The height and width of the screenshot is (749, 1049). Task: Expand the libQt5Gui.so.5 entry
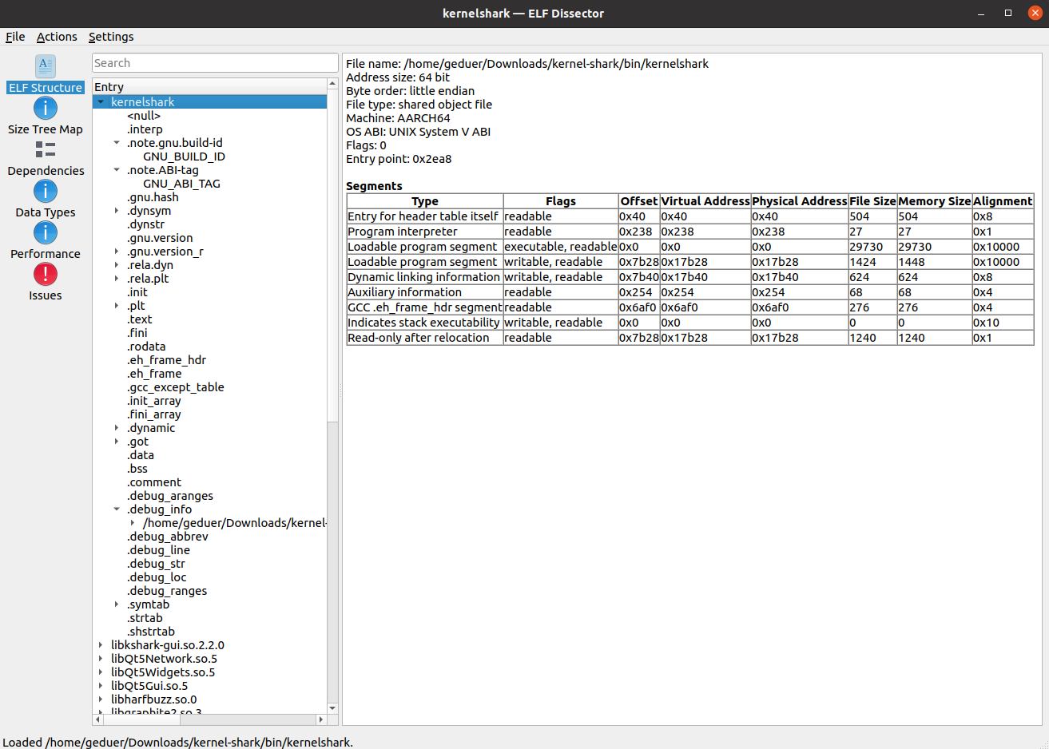click(x=101, y=686)
